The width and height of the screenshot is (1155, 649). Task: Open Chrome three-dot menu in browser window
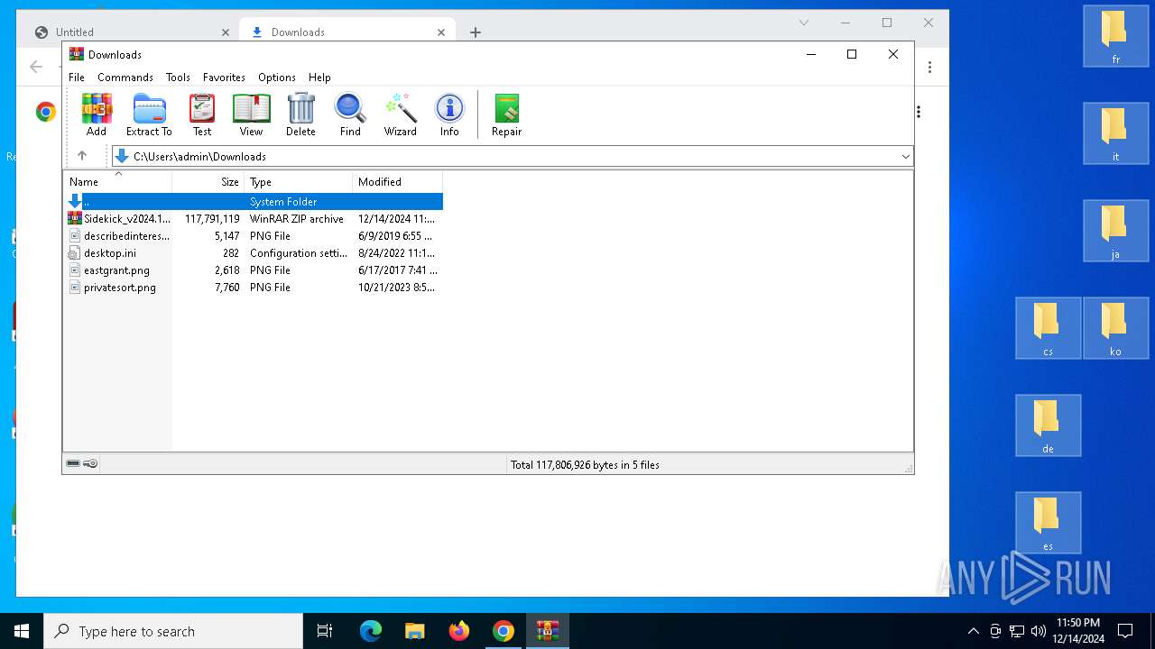(929, 67)
